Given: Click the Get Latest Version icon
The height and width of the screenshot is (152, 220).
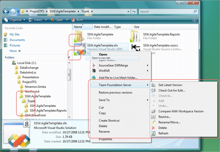Looking at the screenshot, I should pyautogui.click(x=153, y=85).
